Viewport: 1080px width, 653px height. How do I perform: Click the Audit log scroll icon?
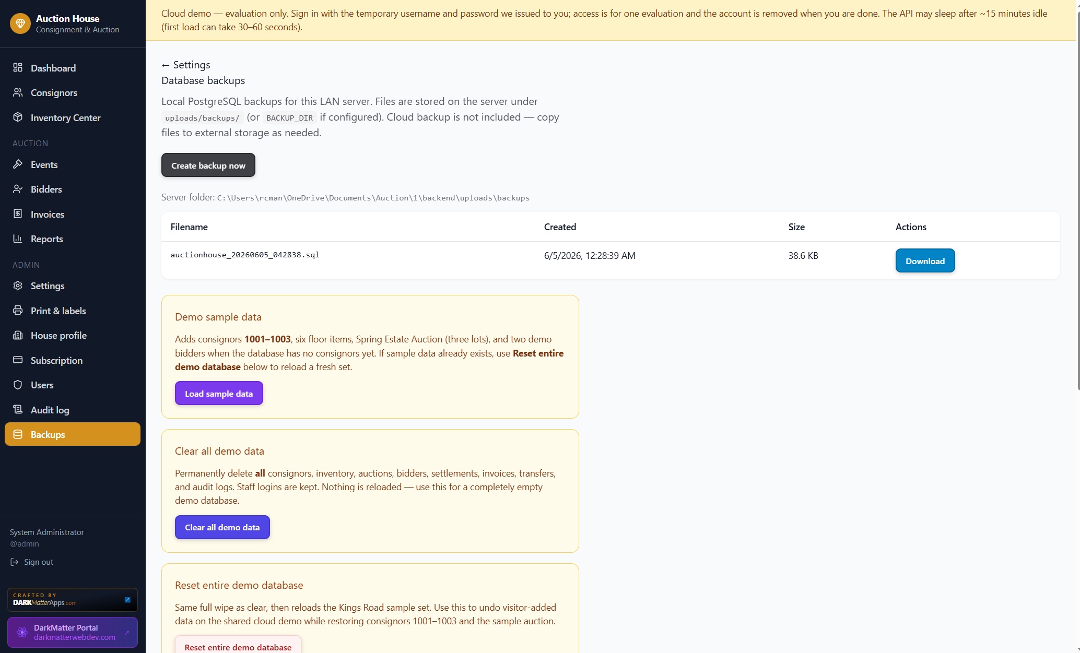coord(18,410)
